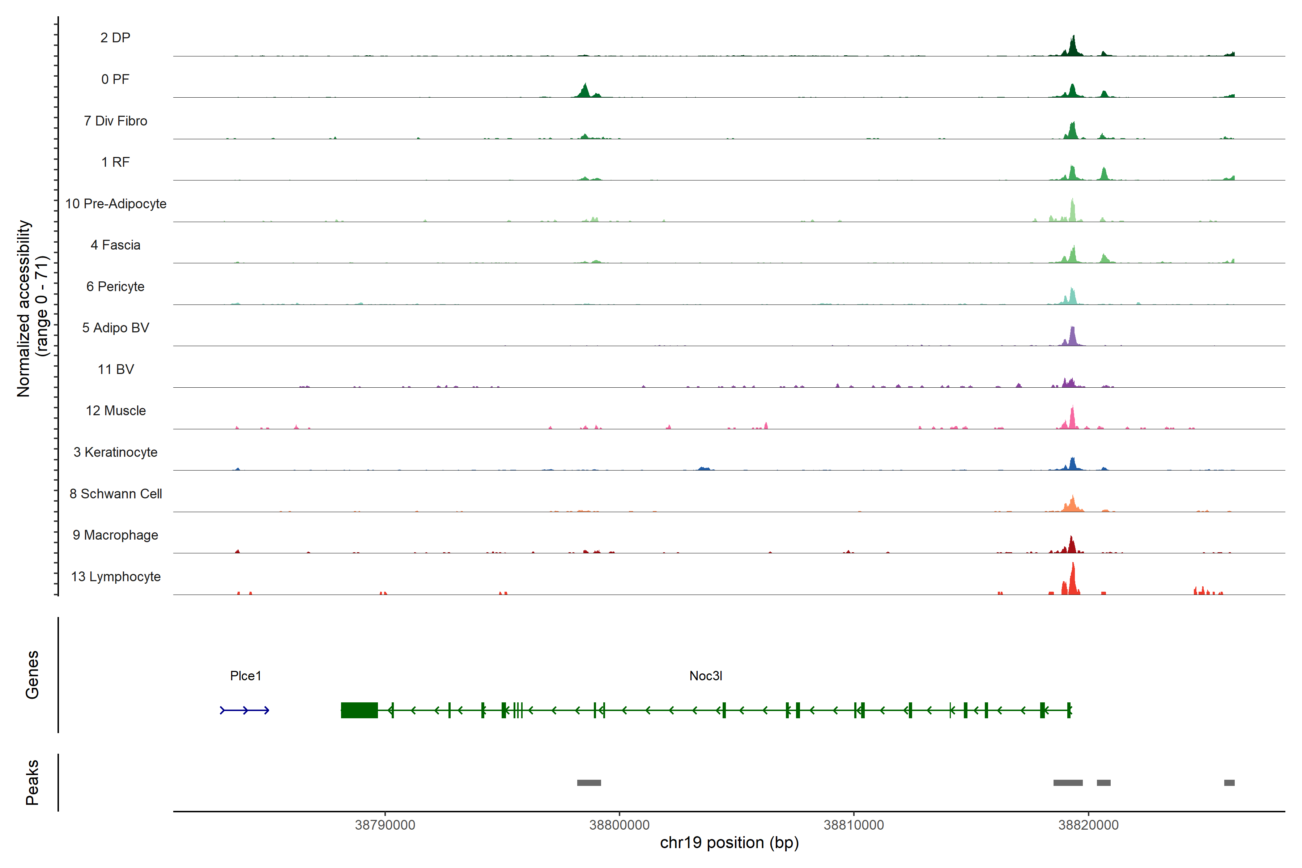Select the 10 Pre-Adipocyte track label
The image size is (1302, 868).
point(116,204)
